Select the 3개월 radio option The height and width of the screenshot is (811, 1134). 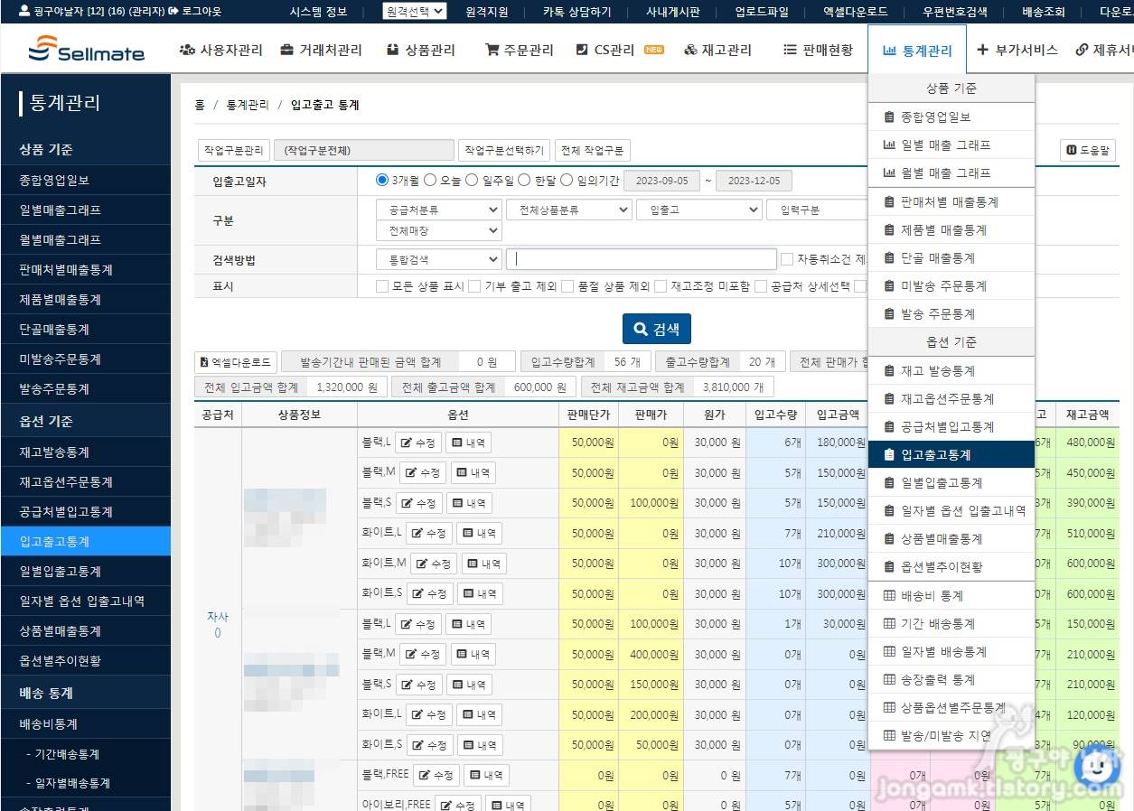pos(382,180)
